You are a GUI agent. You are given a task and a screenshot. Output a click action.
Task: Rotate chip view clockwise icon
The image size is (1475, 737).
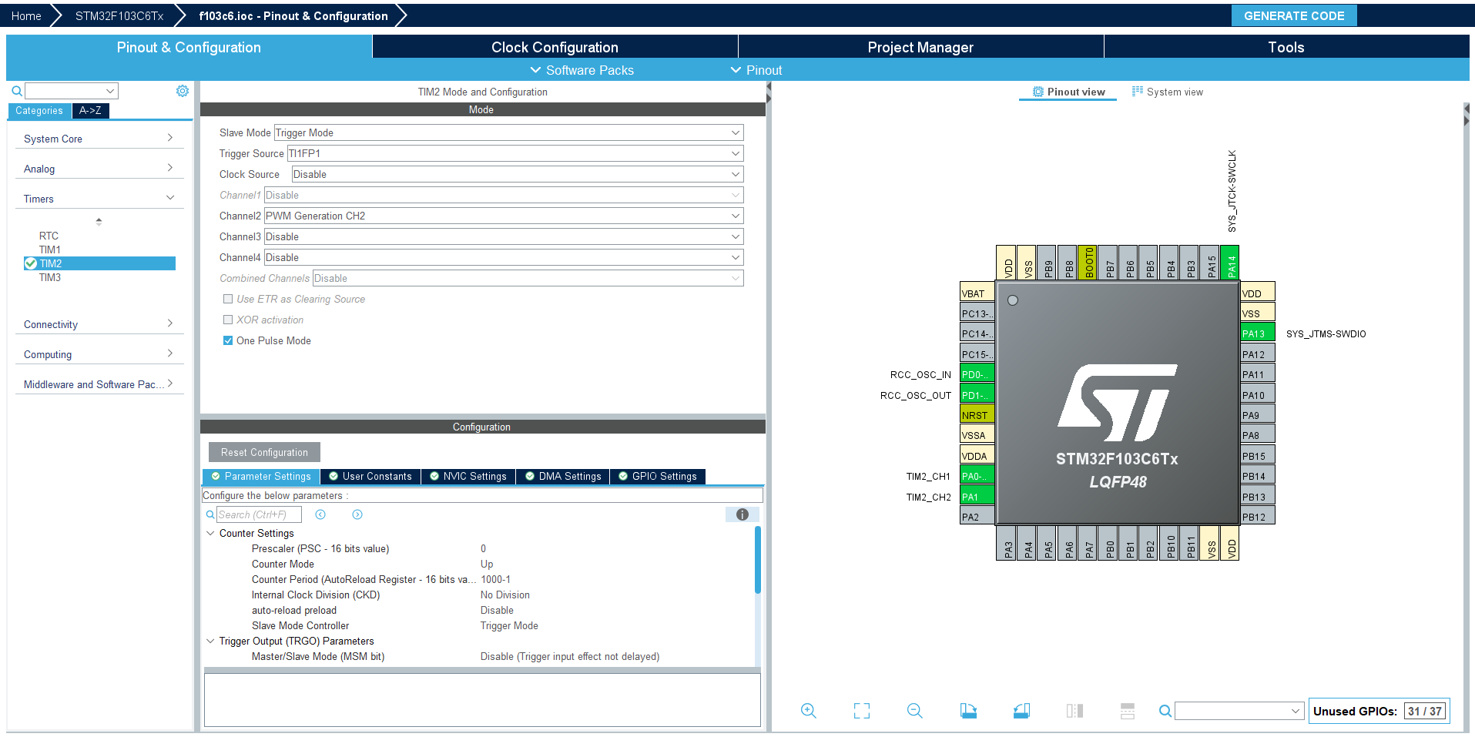[x=968, y=711]
